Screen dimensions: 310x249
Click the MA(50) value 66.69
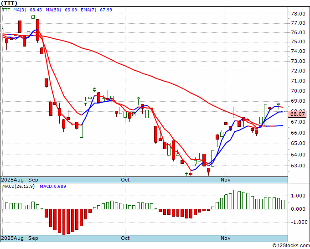tap(71, 10)
